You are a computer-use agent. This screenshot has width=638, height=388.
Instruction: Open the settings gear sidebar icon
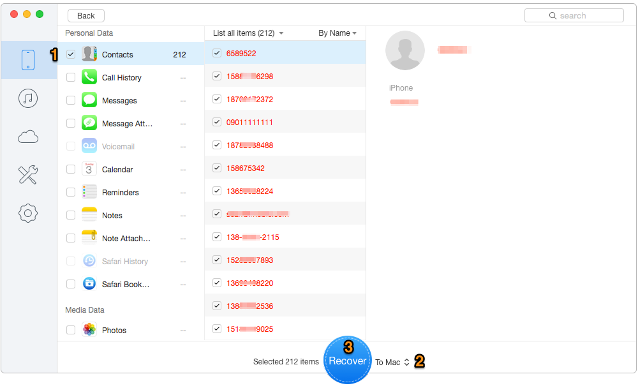click(x=28, y=213)
